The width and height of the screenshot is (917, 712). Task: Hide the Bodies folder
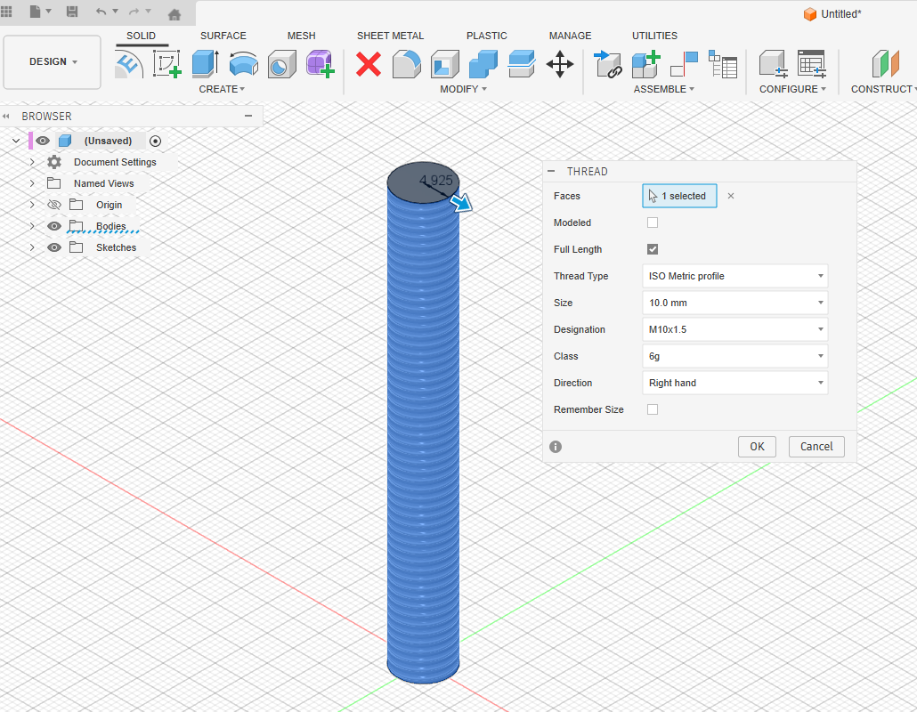53,226
